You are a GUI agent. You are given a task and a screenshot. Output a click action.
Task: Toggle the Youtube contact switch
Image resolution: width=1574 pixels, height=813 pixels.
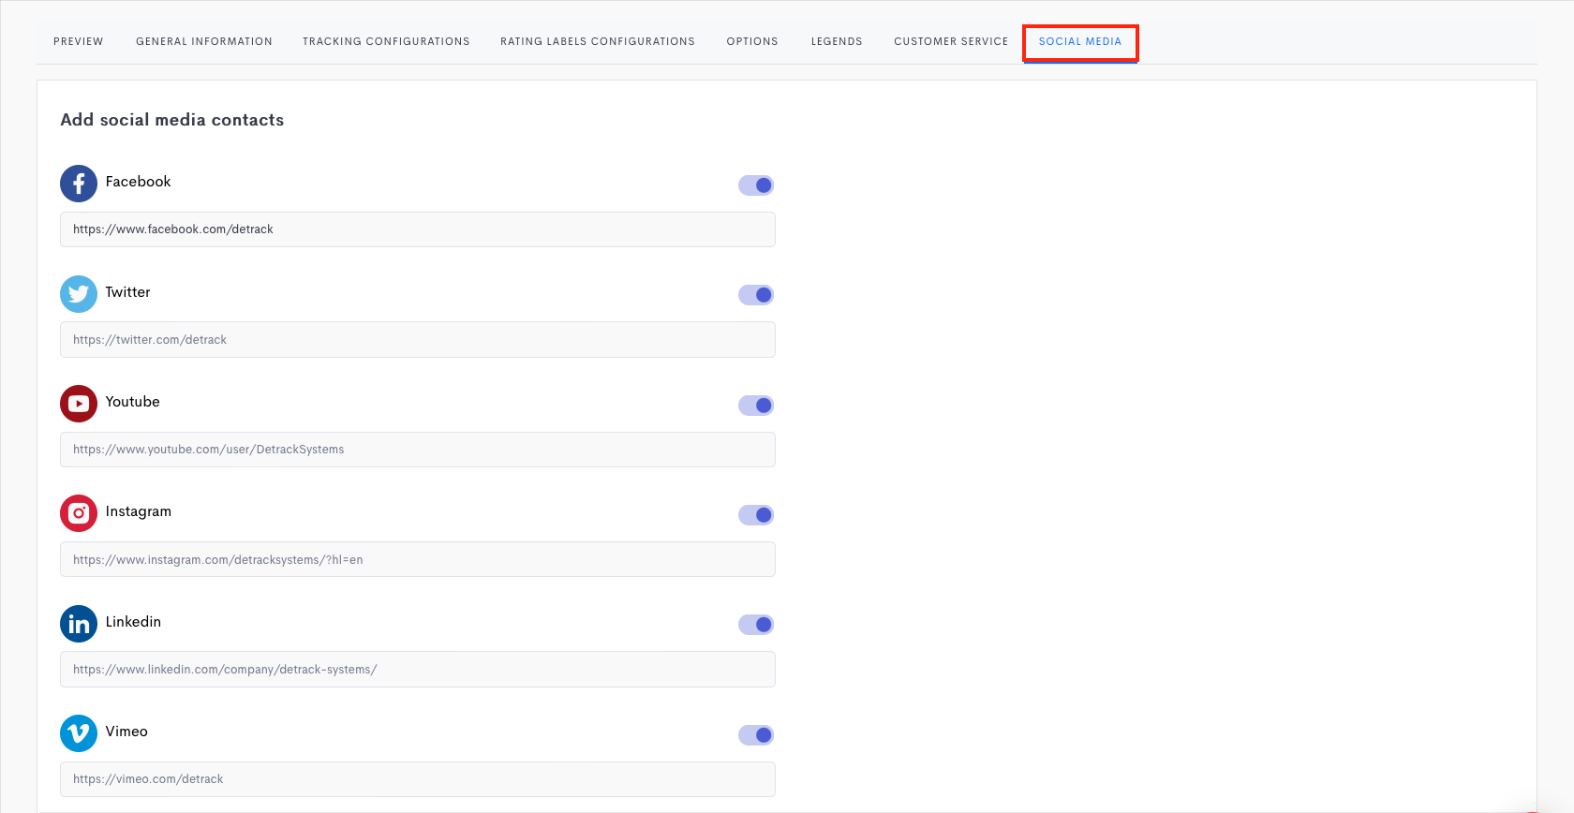pos(756,406)
